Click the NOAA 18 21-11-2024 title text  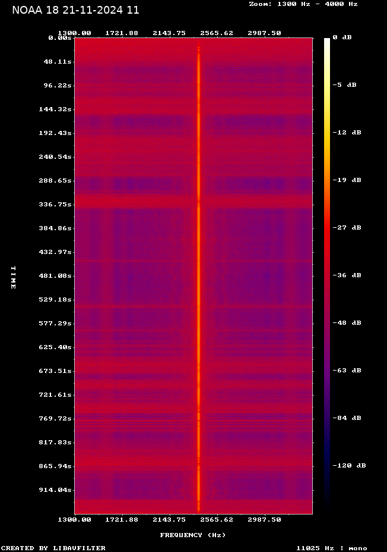[x=75, y=10]
